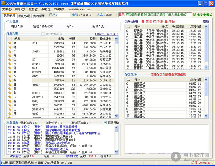Click the star icon beside friend Po

tap(10, 76)
